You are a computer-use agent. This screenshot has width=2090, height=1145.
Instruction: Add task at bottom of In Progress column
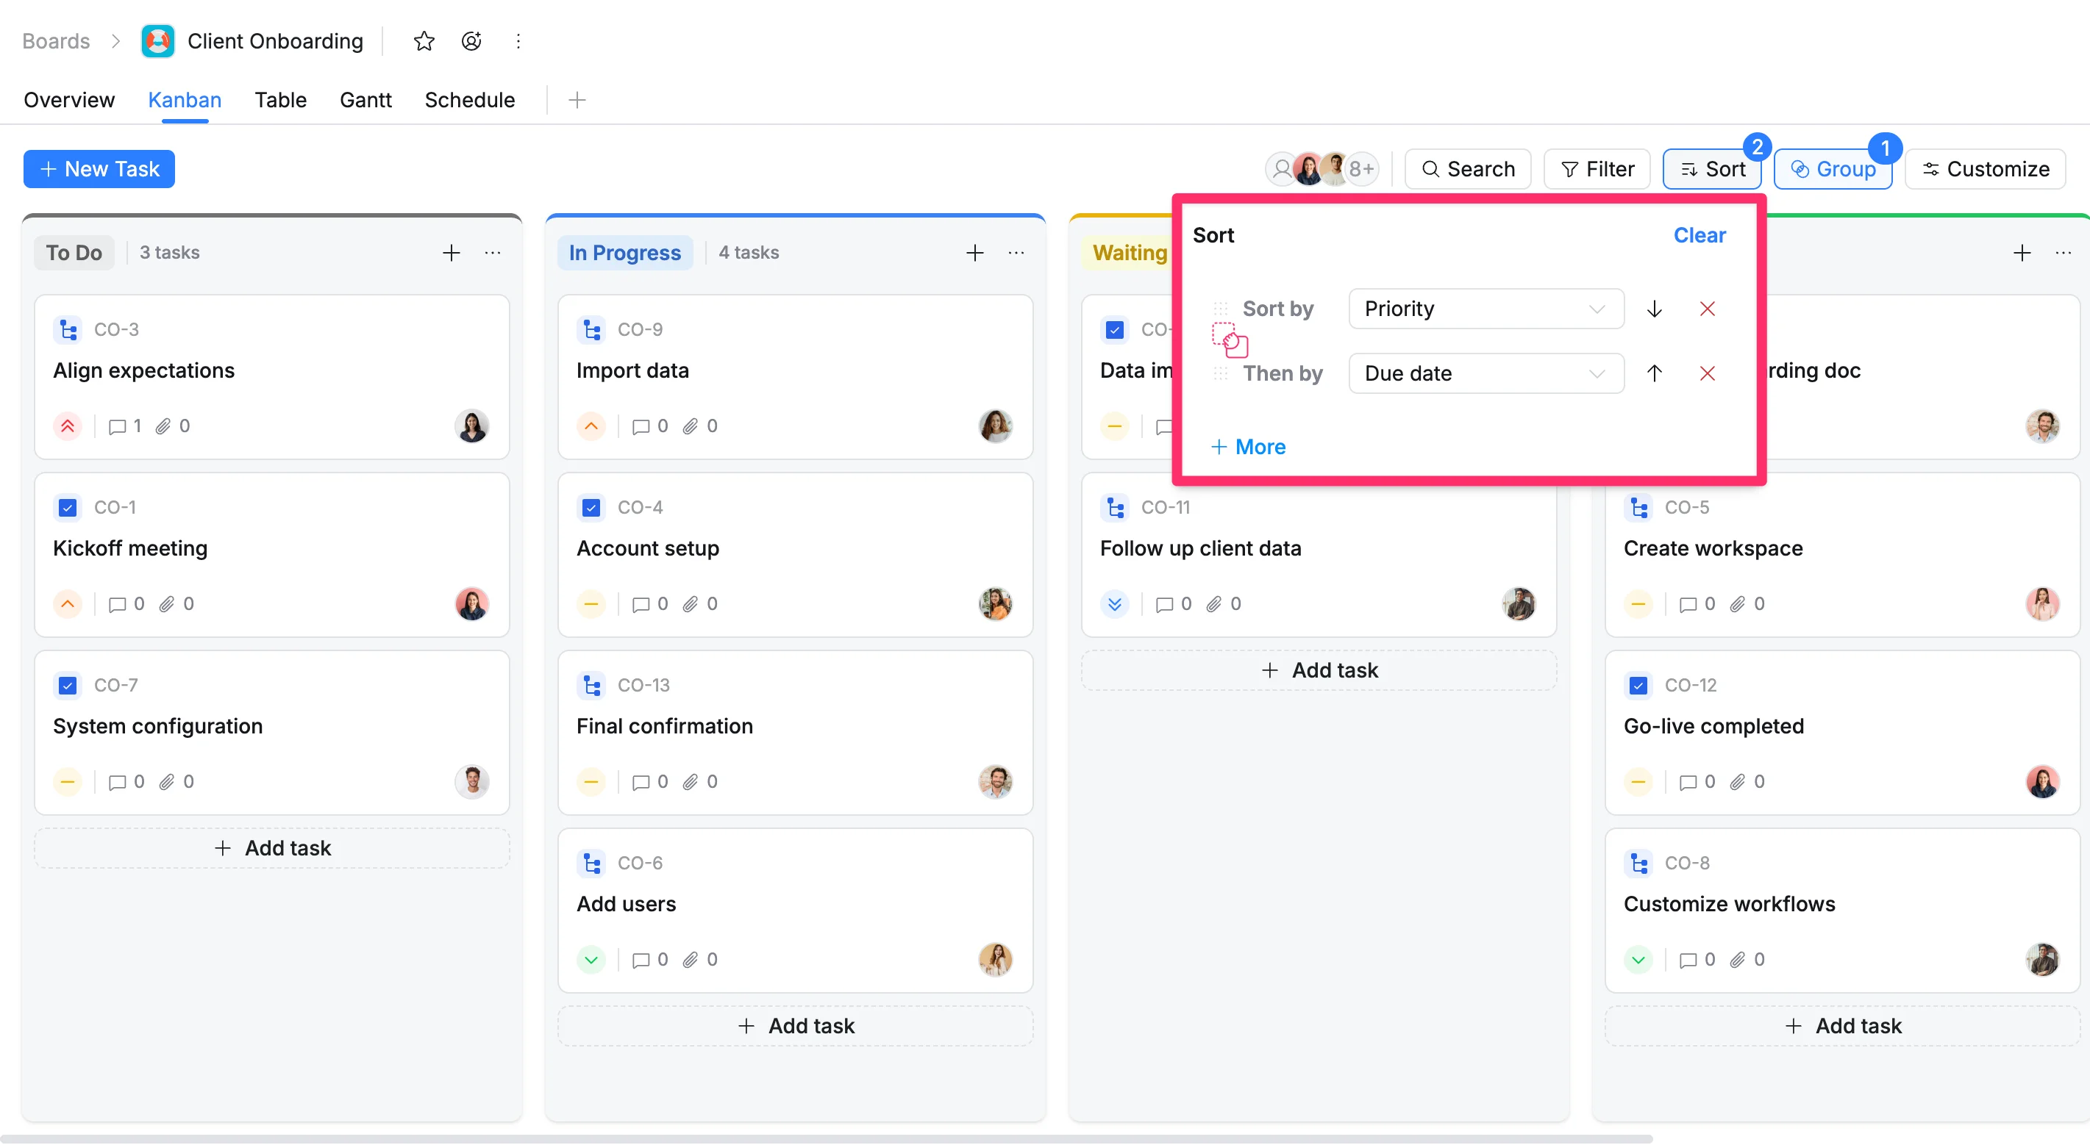[795, 1027]
